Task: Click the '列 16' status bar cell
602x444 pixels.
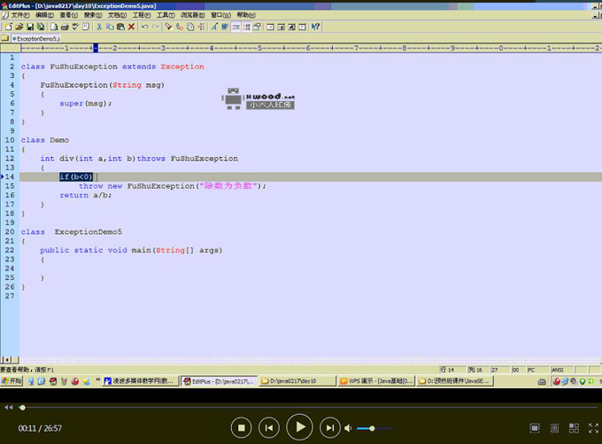Action: point(477,370)
